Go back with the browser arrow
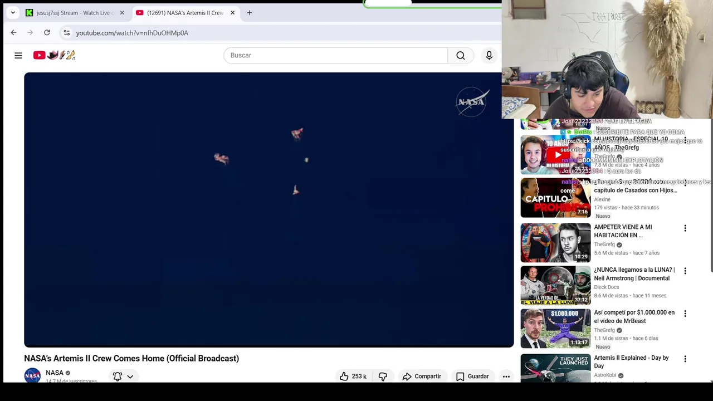The height and width of the screenshot is (401, 713). point(13,33)
